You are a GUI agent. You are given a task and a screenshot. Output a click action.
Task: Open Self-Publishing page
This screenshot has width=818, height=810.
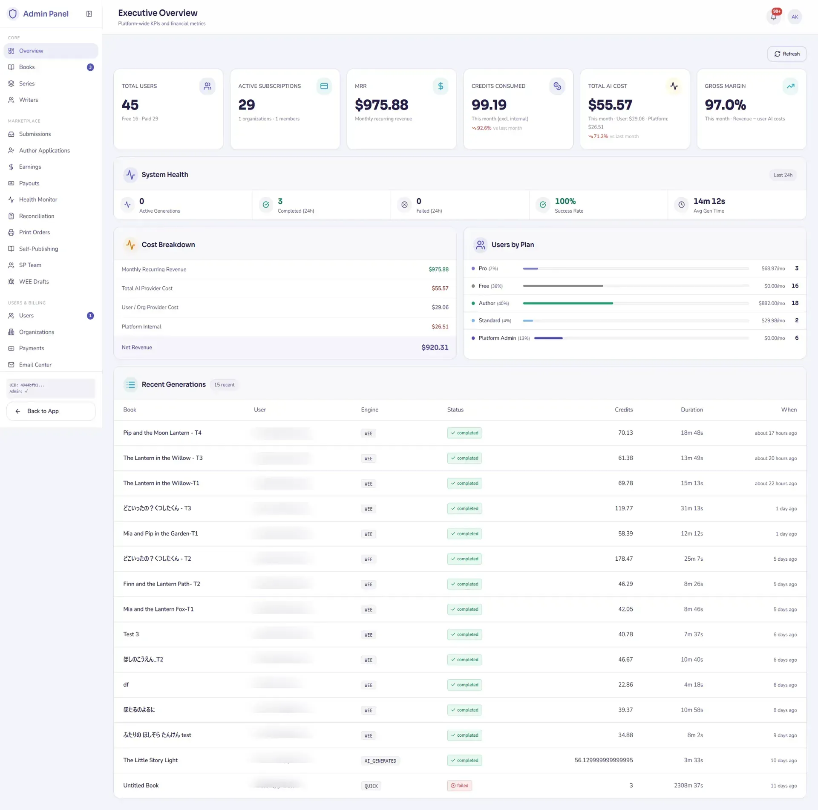[51, 249]
